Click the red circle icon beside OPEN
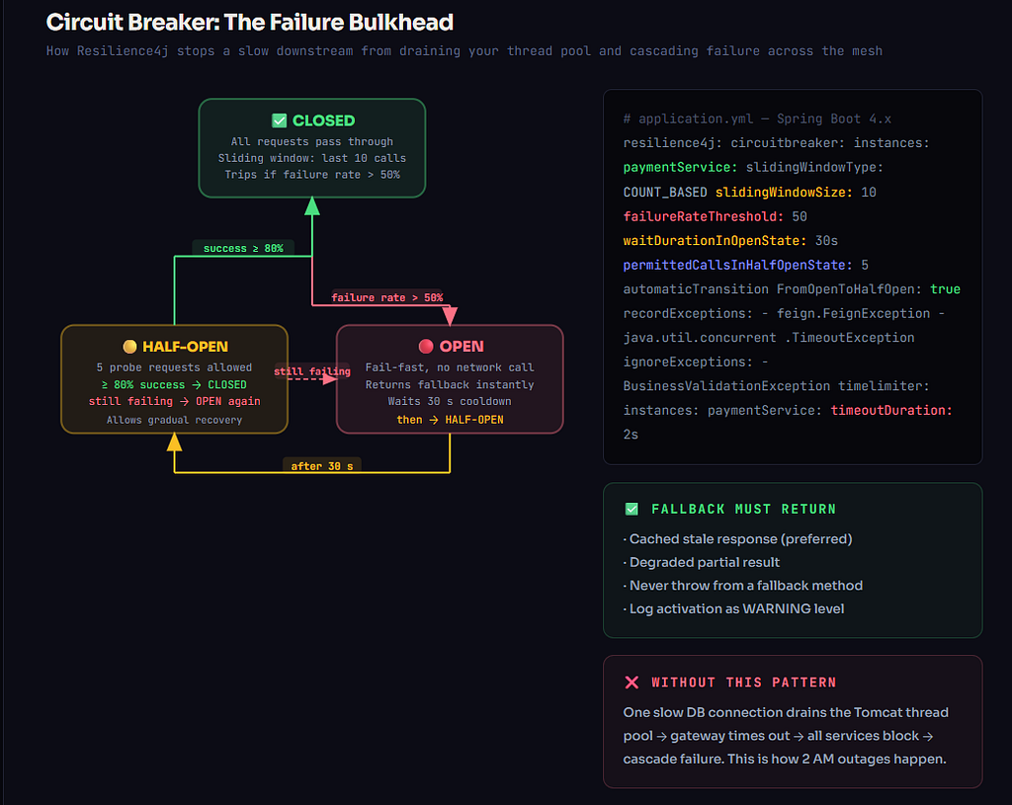 [426, 347]
